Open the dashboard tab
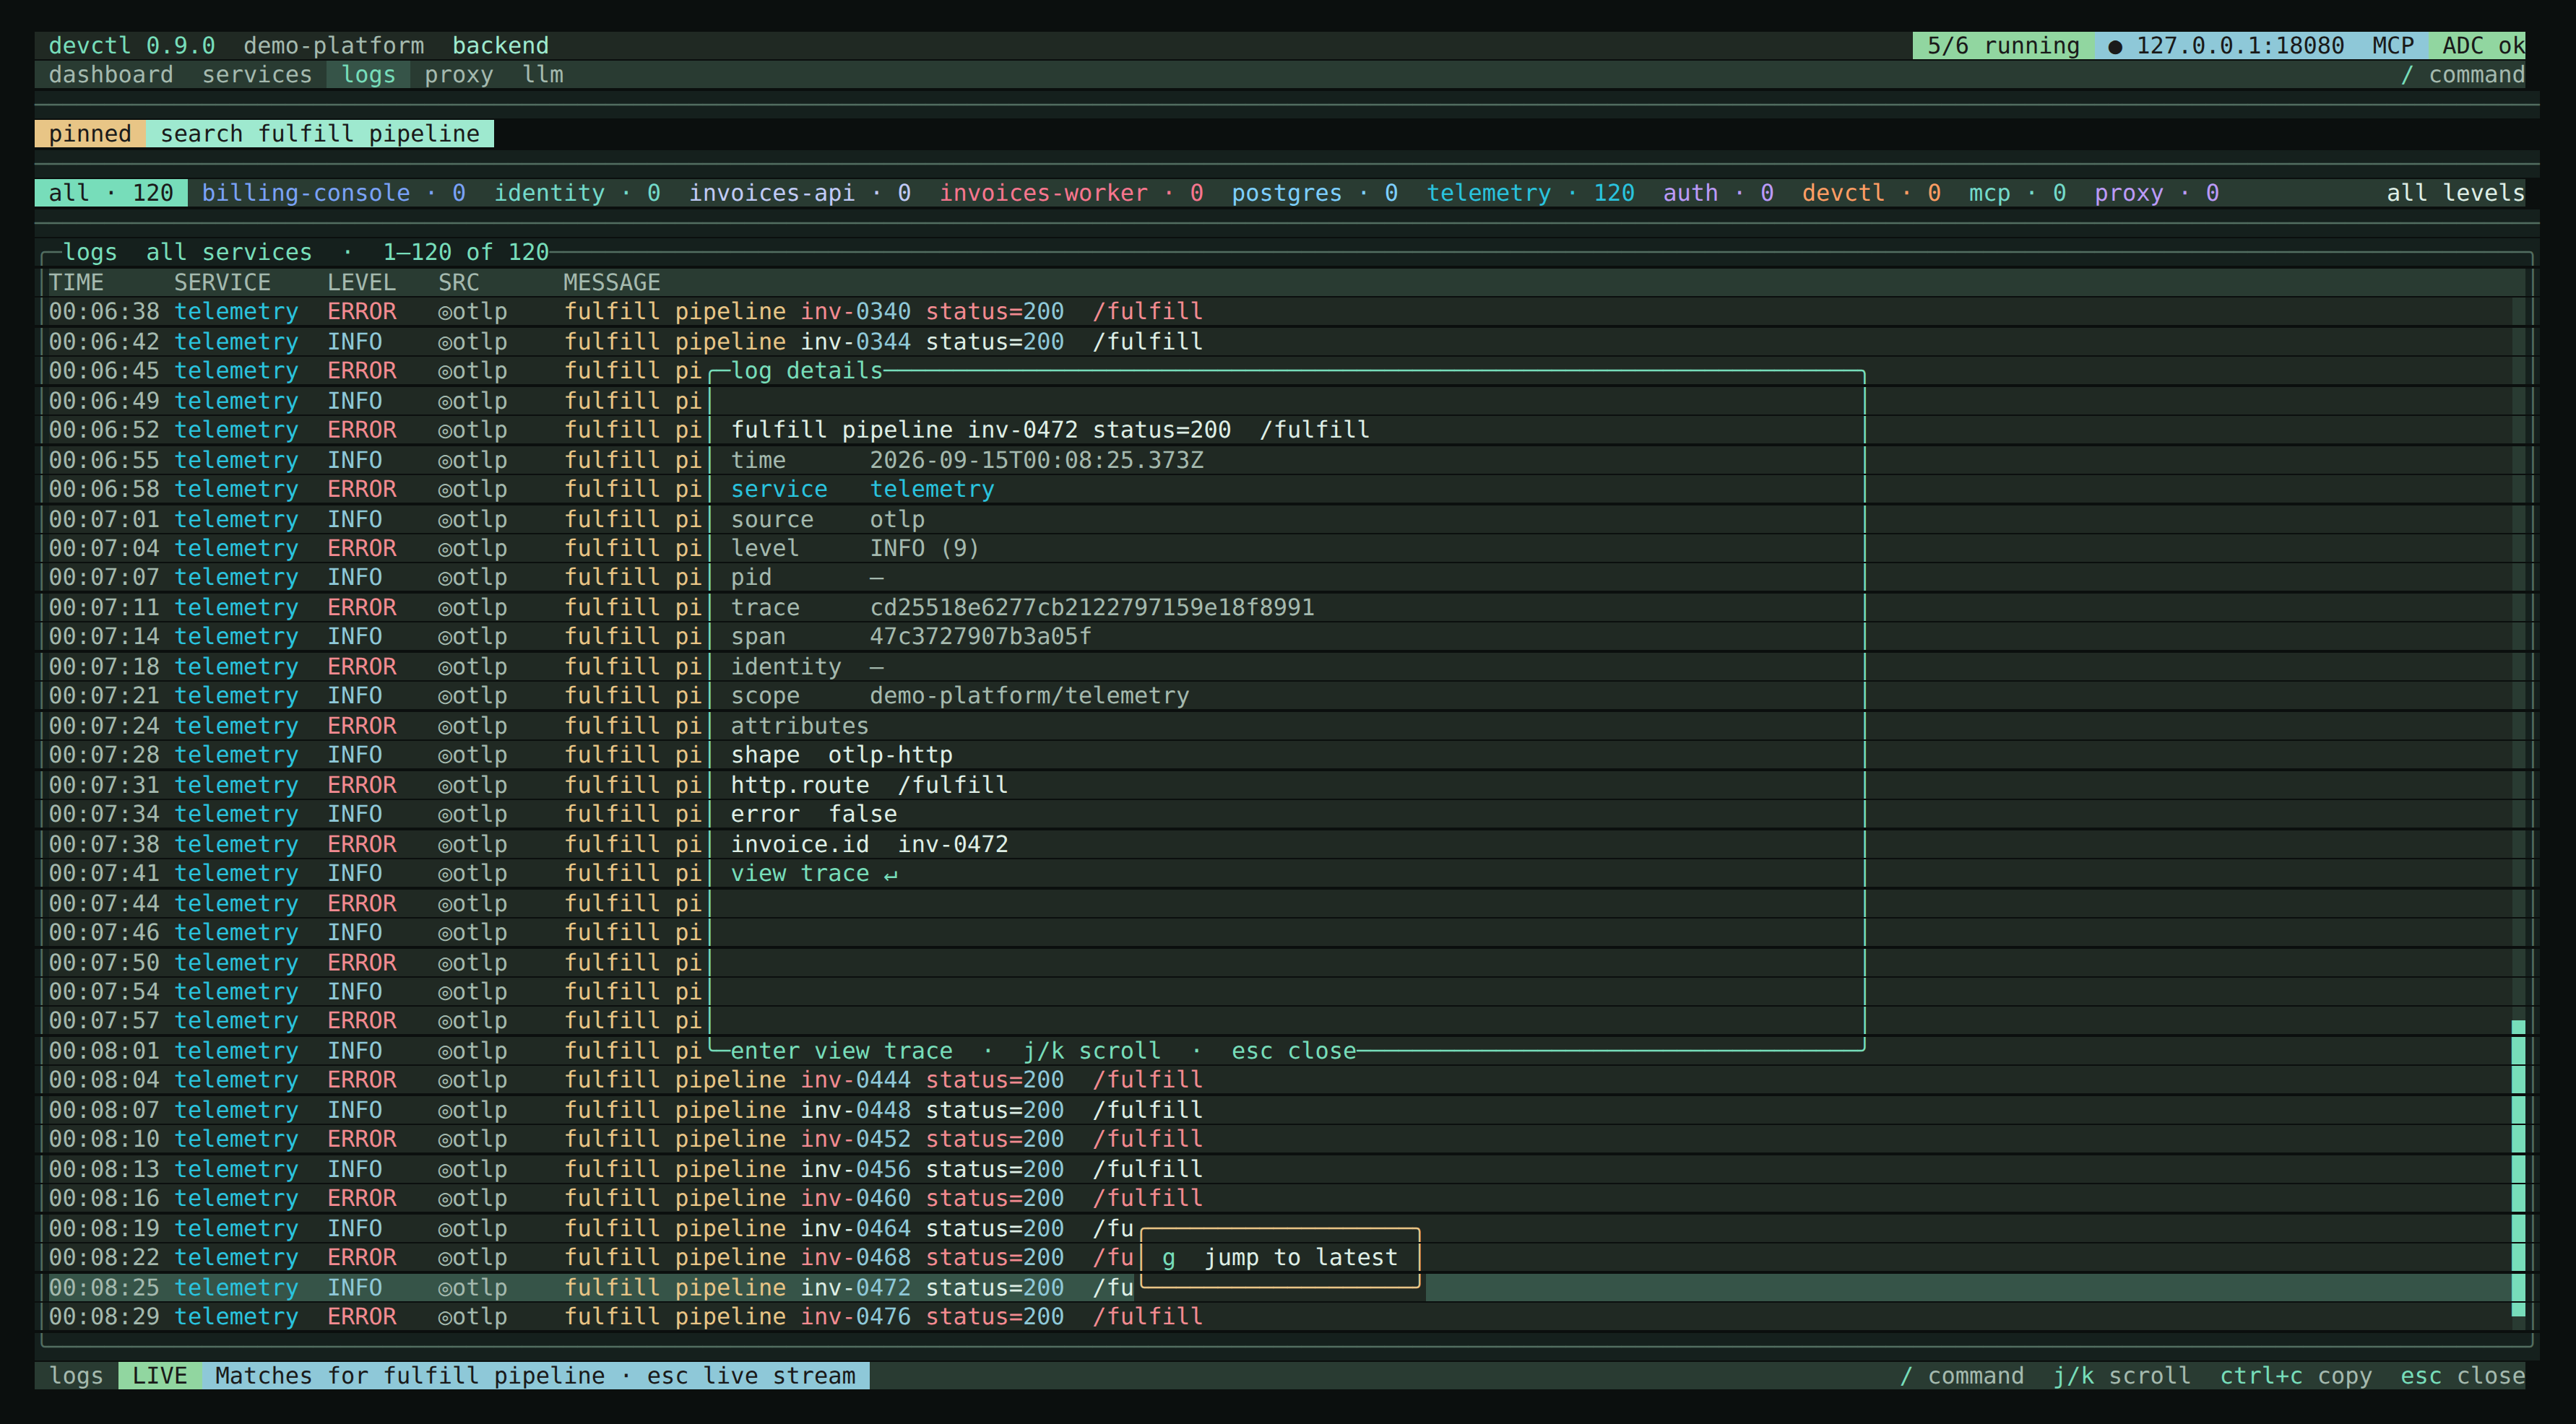 pos(110,75)
